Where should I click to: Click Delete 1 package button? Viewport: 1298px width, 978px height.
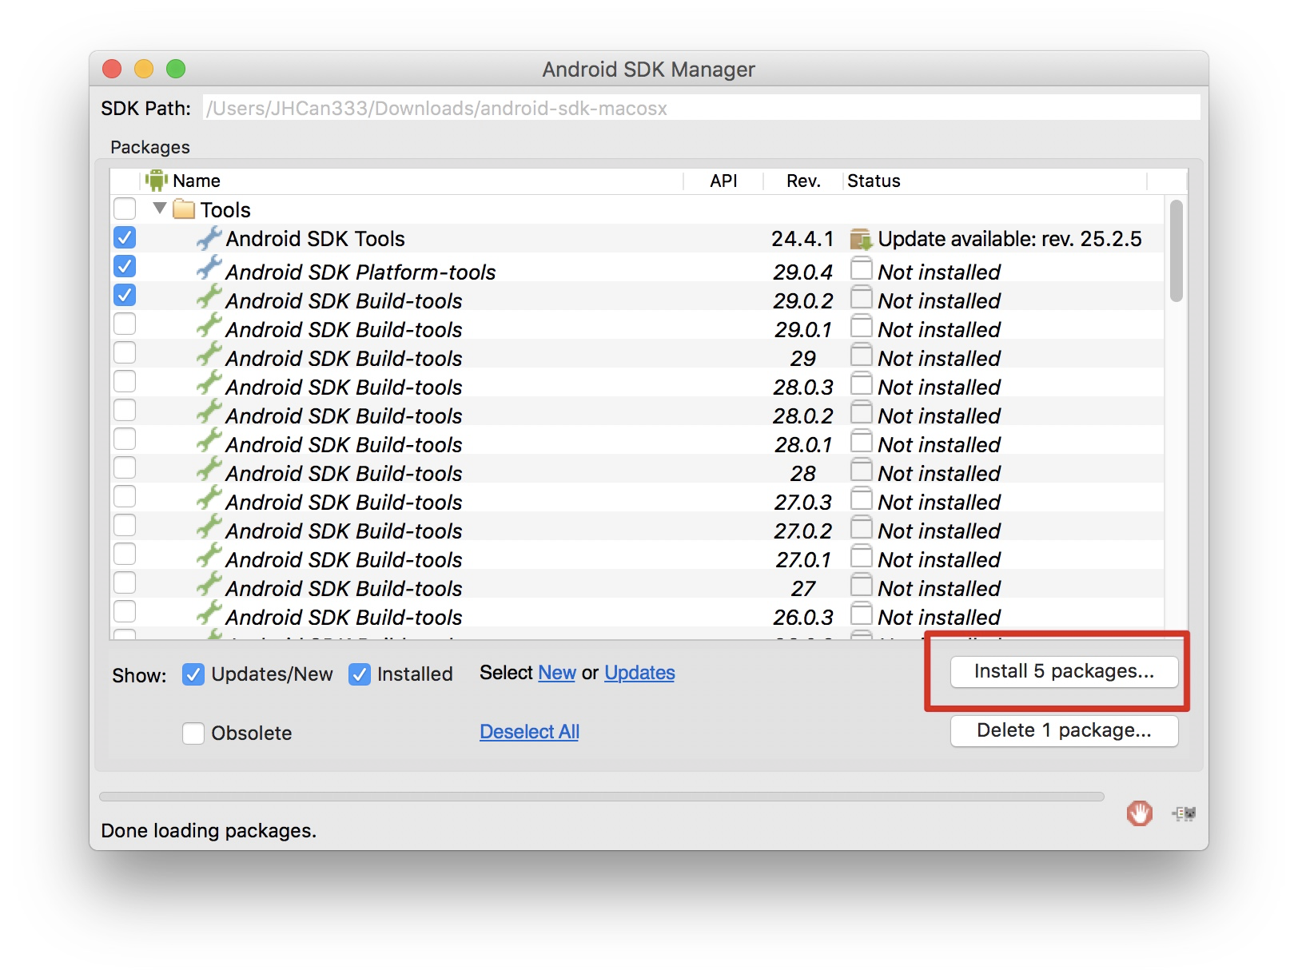pyautogui.click(x=1064, y=730)
